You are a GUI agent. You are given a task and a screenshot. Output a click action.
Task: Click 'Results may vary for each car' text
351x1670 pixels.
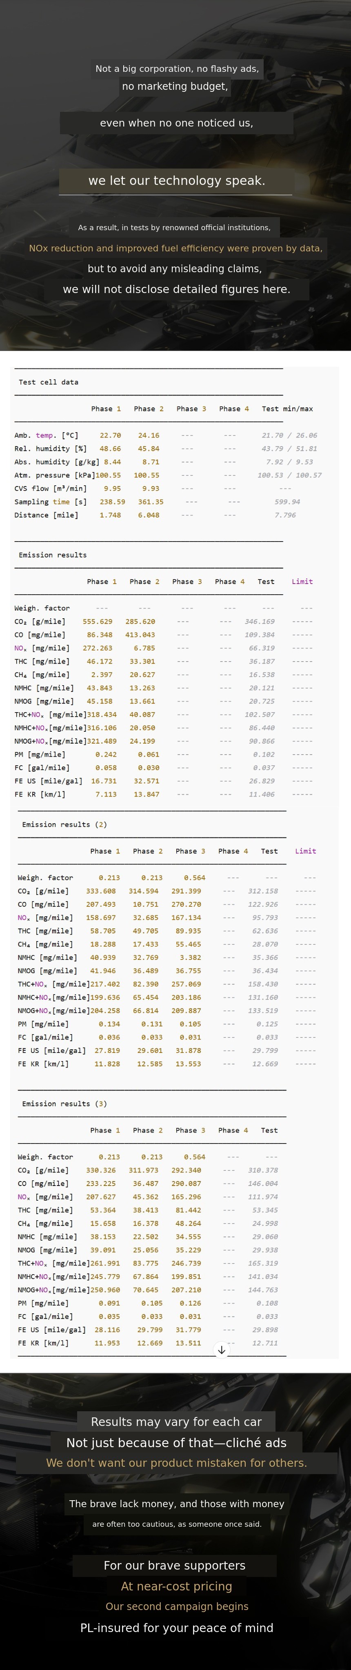(x=176, y=1422)
